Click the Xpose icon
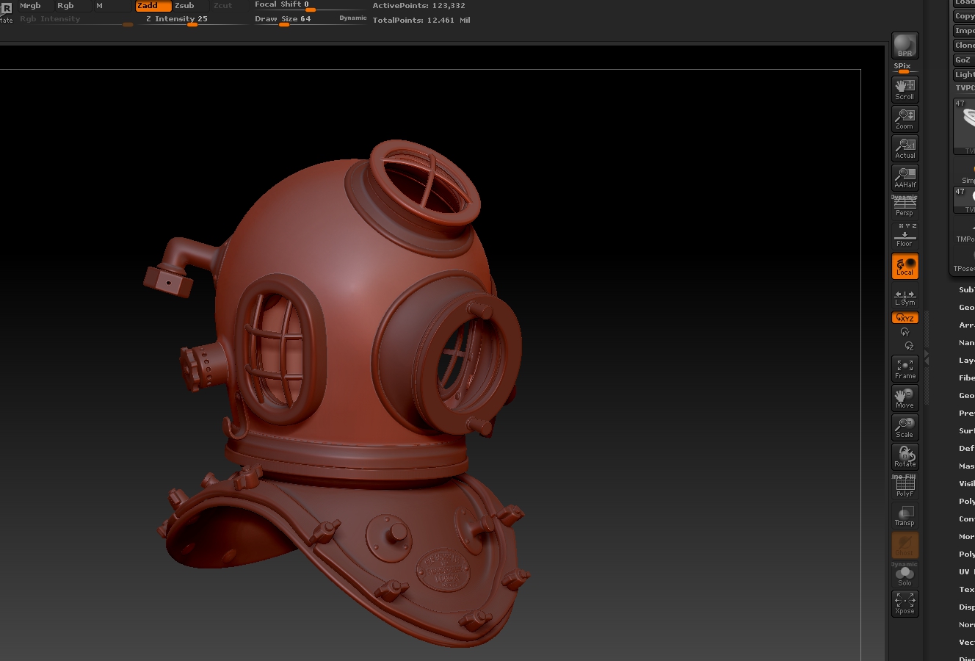 [905, 604]
